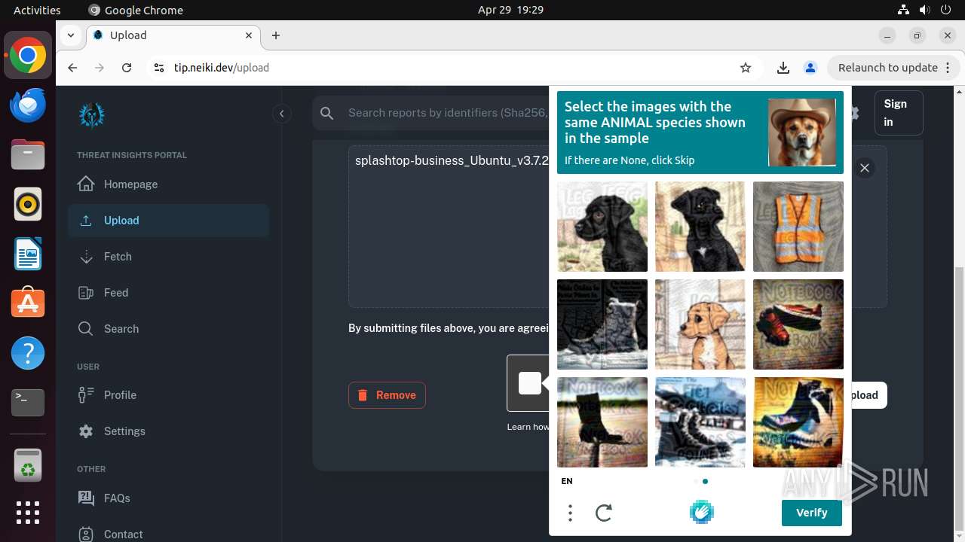This screenshot has width=965, height=542.
Task: Go back in Chrome
Action: tap(72, 68)
